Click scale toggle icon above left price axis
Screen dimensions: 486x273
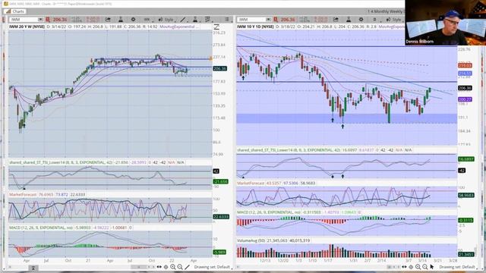tap(216, 27)
